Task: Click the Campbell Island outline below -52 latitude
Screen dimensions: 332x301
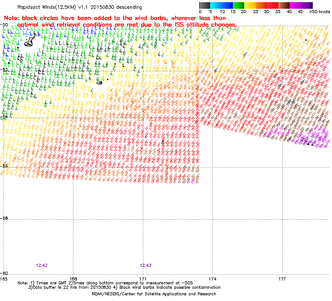Action: click(x=100, y=83)
